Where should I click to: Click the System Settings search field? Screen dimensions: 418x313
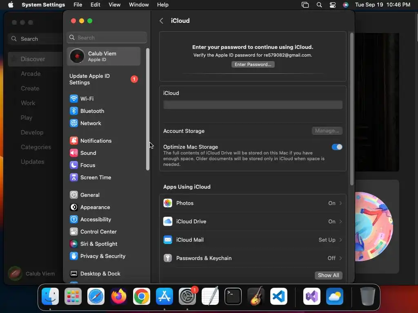[x=107, y=38]
